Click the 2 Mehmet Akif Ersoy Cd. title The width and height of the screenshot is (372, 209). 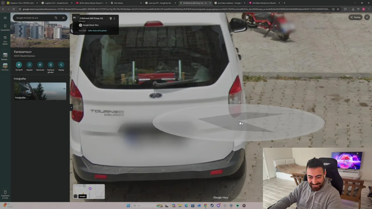point(91,18)
